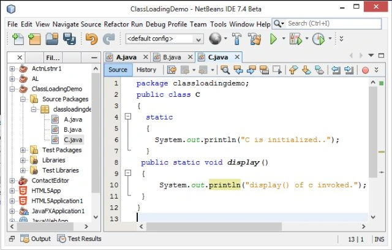Image resolution: width=392 pixels, height=250 pixels.
Task: Collapse the display method fold marker
Action: (128, 173)
